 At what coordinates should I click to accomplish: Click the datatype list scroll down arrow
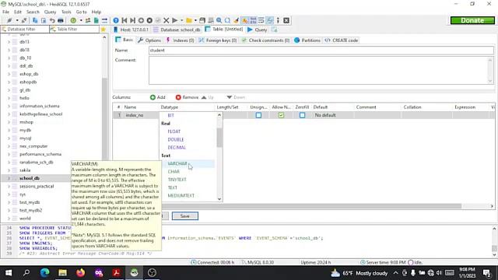219,199
